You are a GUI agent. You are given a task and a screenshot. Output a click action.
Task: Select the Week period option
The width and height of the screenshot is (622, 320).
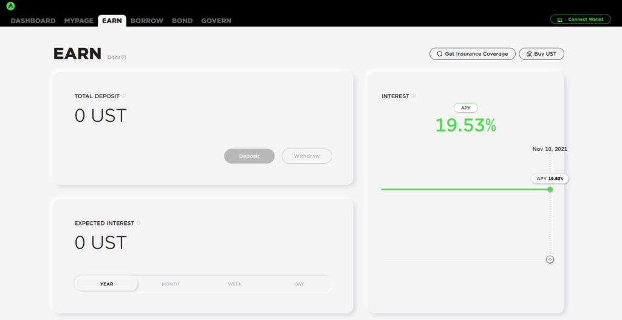pyautogui.click(x=235, y=284)
